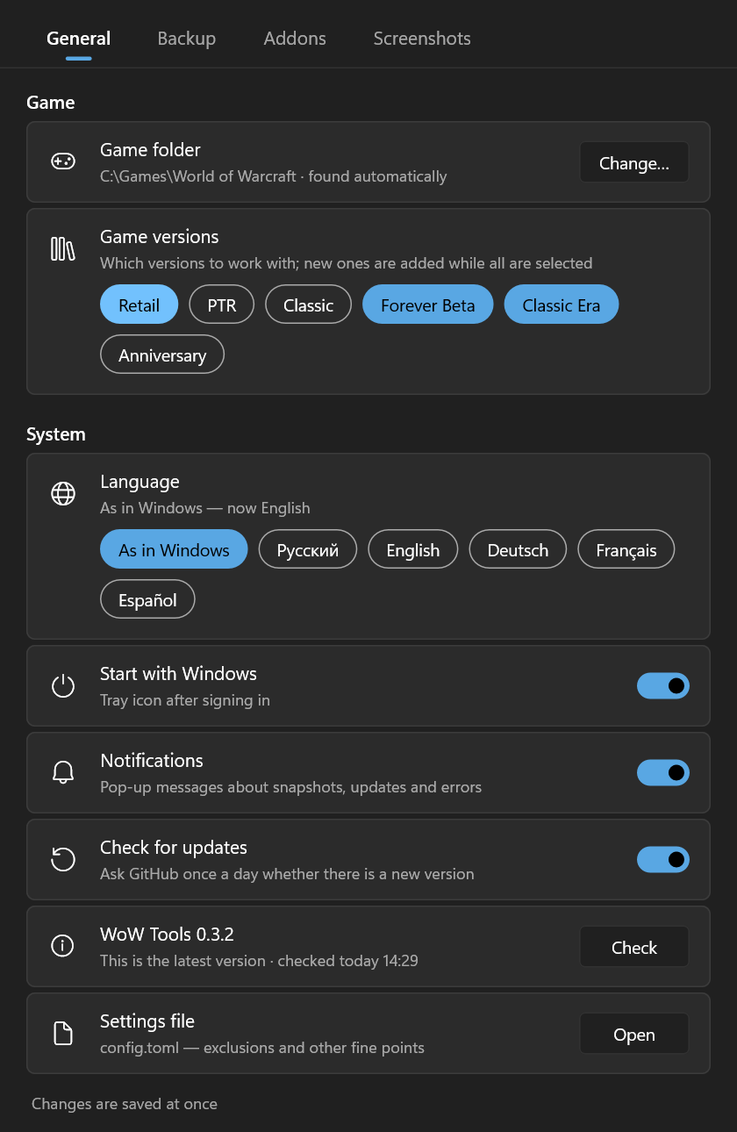
Task: Enable the PTR game version chip
Action: pos(222,305)
